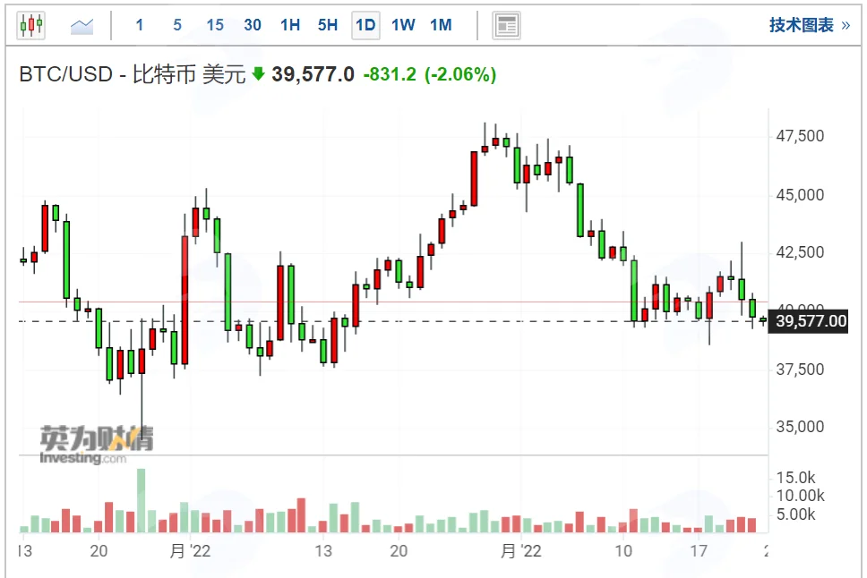Click the BTC/USD - 比特币 美元 title
Image resolution: width=867 pixels, height=578 pixels.
click(133, 74)
